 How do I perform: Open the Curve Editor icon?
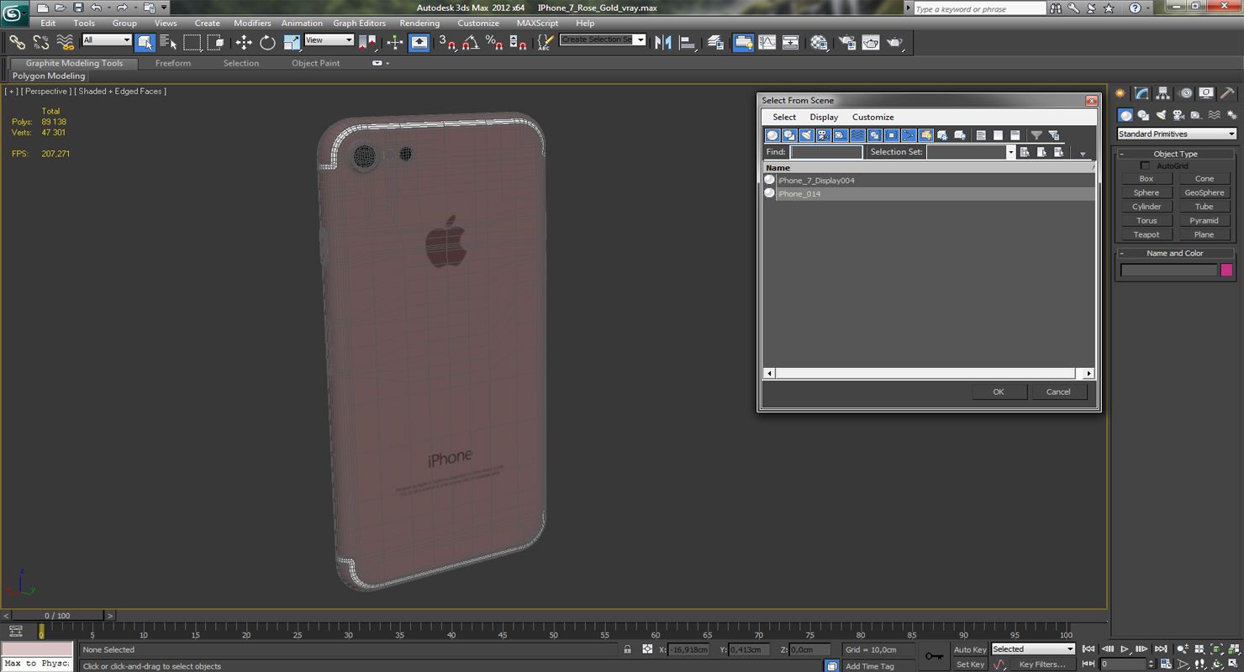[x=767, y=42]
